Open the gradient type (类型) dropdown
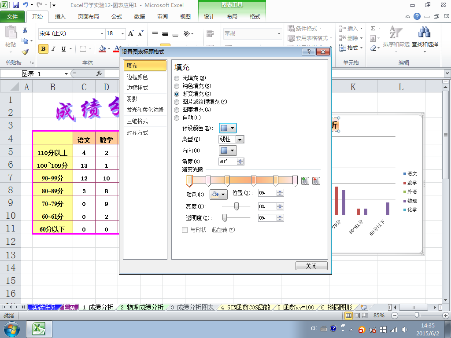The width and height of the screenshot is (451, 338). click(x=240, y=140)
